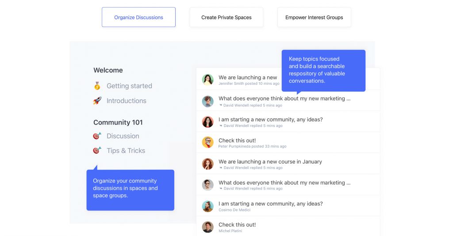
Task: Open 'I am starting a new community' post by Cosimo De Medici
Action: pos(270,204)
